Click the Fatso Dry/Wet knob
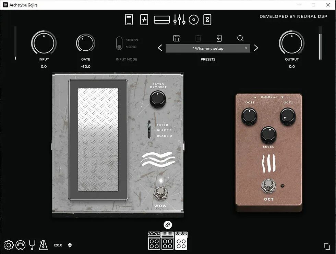 point(158,99)
